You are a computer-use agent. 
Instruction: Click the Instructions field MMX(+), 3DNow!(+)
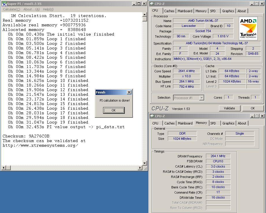coord(217,59)
